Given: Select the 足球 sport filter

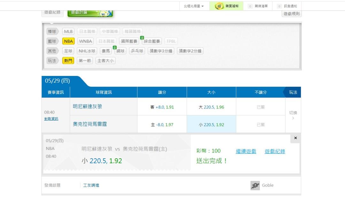Looking at the screenshot, I should (x=68, y=51).
